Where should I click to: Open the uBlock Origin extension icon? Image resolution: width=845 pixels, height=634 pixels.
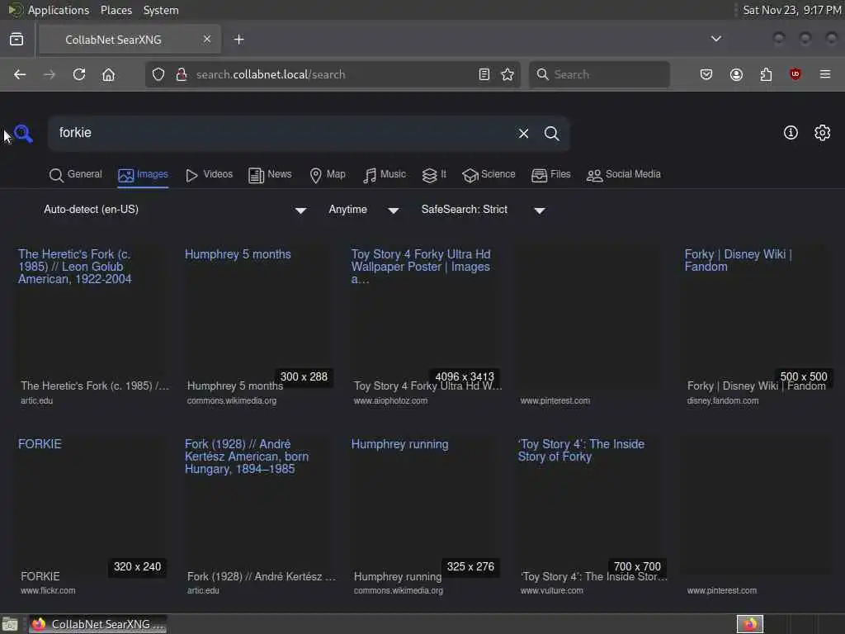(x=795, y=74)
